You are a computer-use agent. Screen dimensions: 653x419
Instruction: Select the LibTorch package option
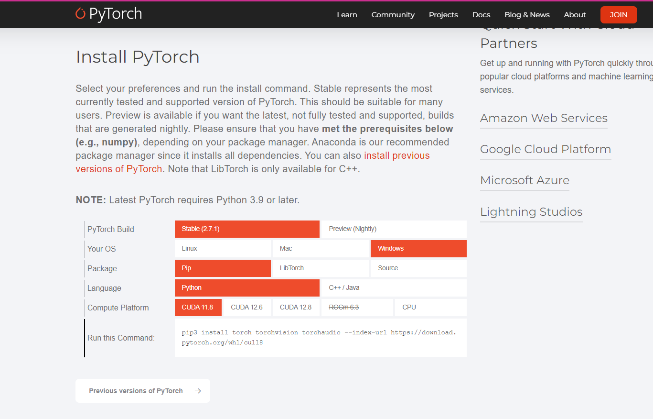coord(321,268)
